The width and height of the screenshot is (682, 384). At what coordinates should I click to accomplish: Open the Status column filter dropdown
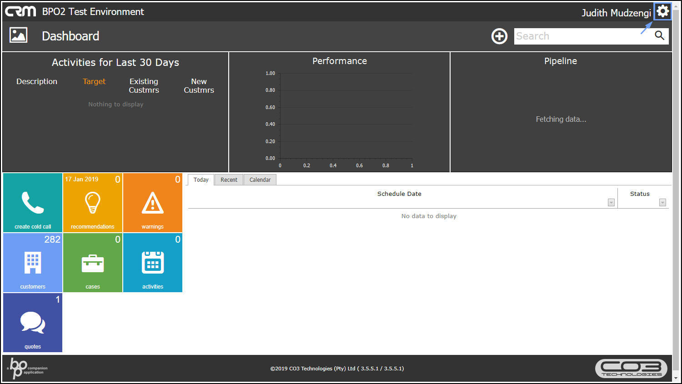click(x=662, y=203)
